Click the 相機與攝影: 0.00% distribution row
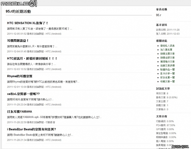Screen dimensions: 191x149 coord(166,137)
